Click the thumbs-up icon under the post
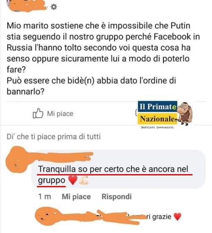212x233 pixels. click(38, 114)
